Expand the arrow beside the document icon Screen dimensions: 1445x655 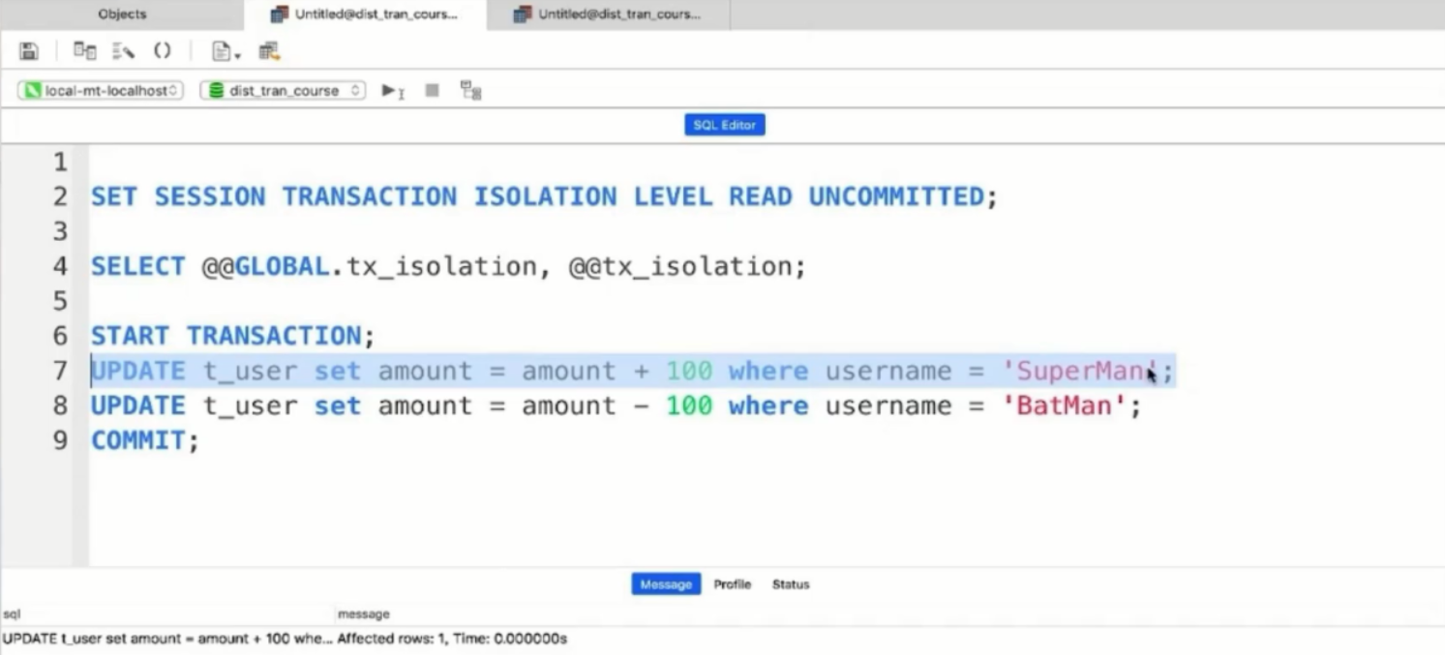pyautogui.click(x=237, y=55)
